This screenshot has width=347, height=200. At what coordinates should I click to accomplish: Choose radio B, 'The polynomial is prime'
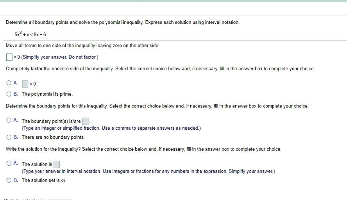[x=9, y=94]
